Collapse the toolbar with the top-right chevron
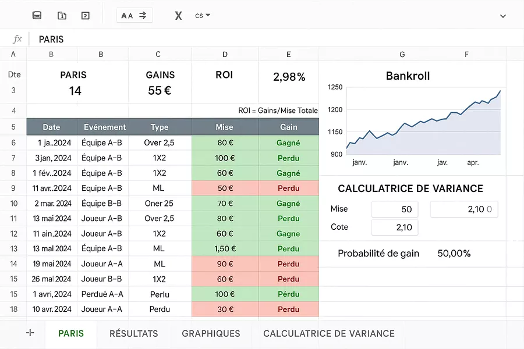524x349 pixels. 502,16
